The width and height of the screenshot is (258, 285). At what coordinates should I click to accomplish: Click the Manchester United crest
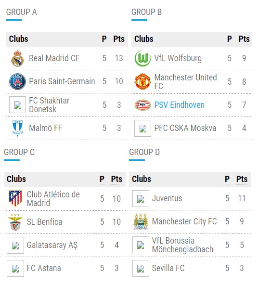point(142,81)
